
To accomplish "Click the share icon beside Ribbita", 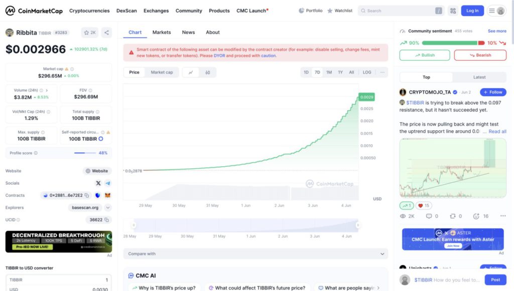I will (106, 33).
